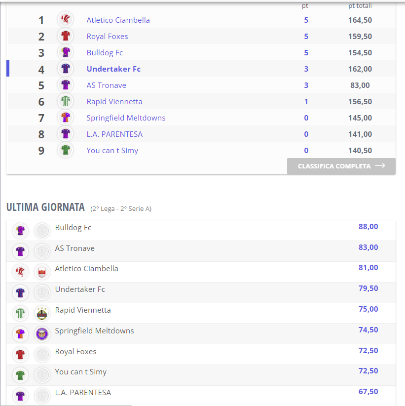Click Rapid Viennetta striped jersey in standings

[66, 101]
